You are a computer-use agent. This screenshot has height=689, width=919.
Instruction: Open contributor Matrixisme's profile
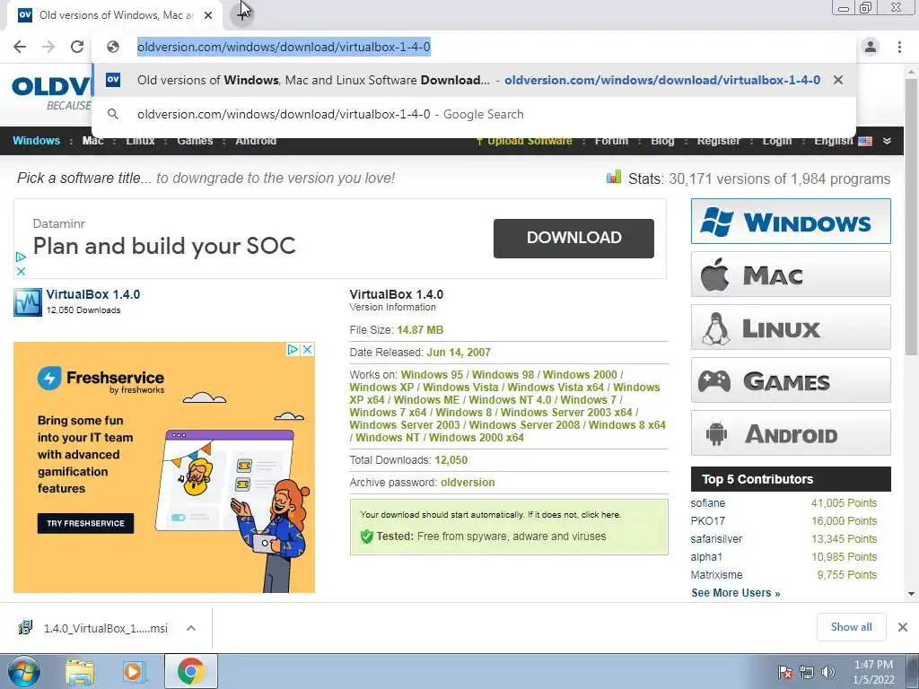pyautogui.click(x=716, y=575)
